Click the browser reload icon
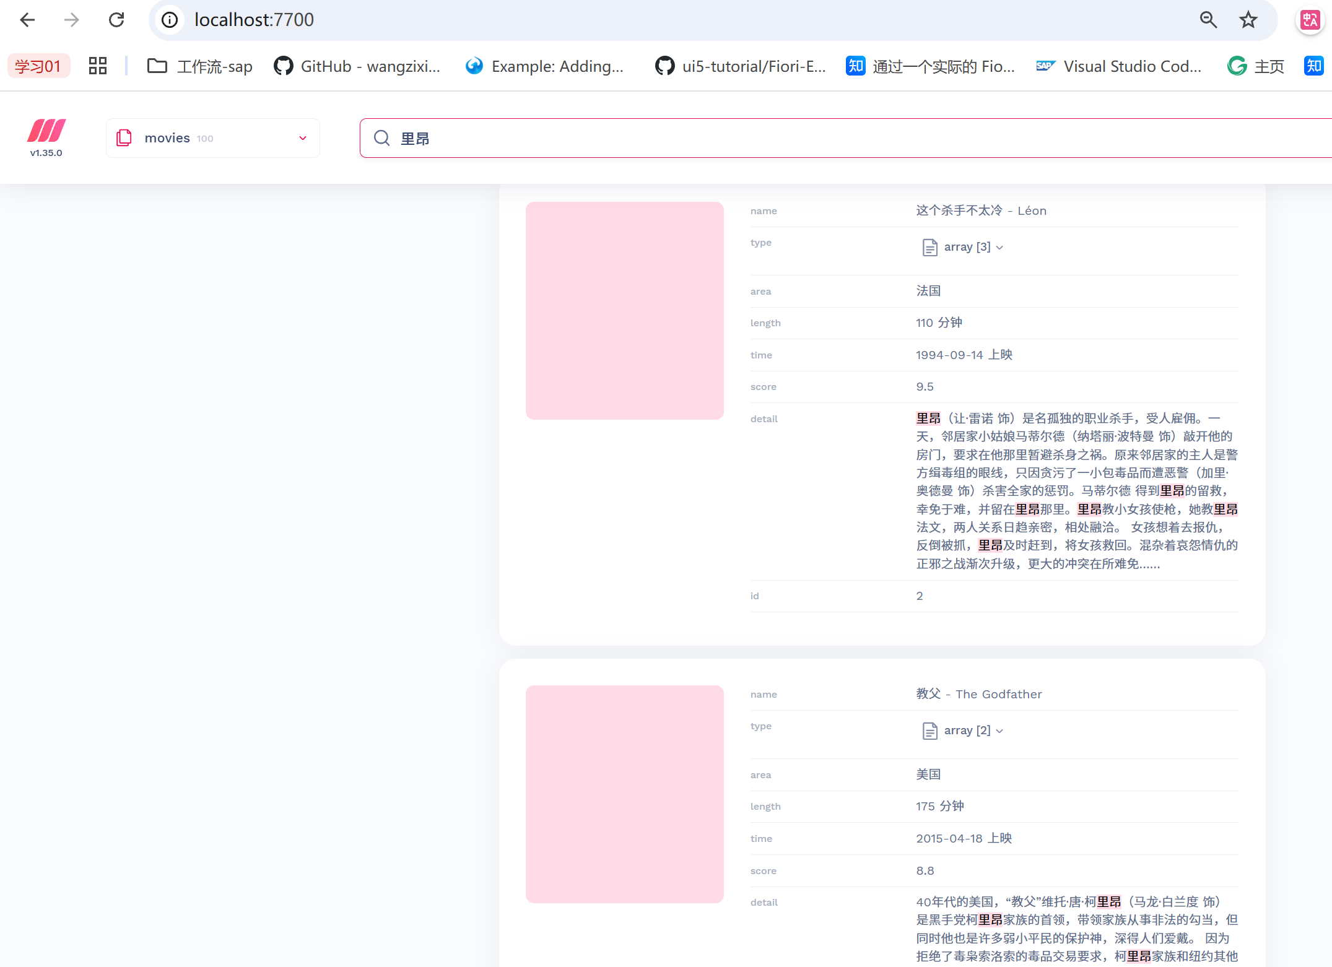This screenshot has height=967, width=1332. tap(116, 20)
